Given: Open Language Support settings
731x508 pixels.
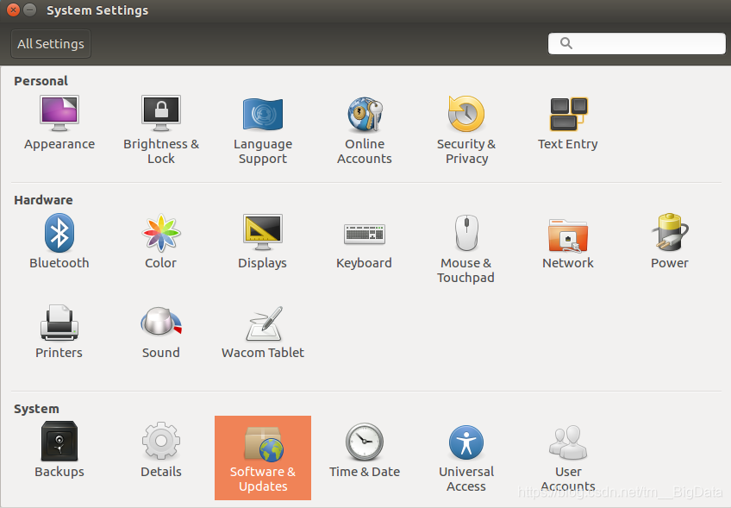Looking at the screenshot, I should click(263, 129).
